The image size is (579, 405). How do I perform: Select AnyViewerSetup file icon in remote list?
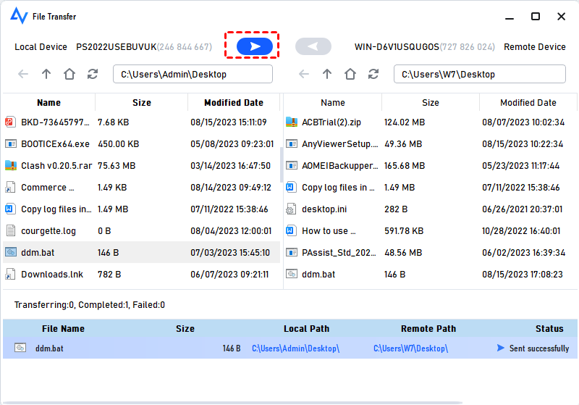coord(292,143)
